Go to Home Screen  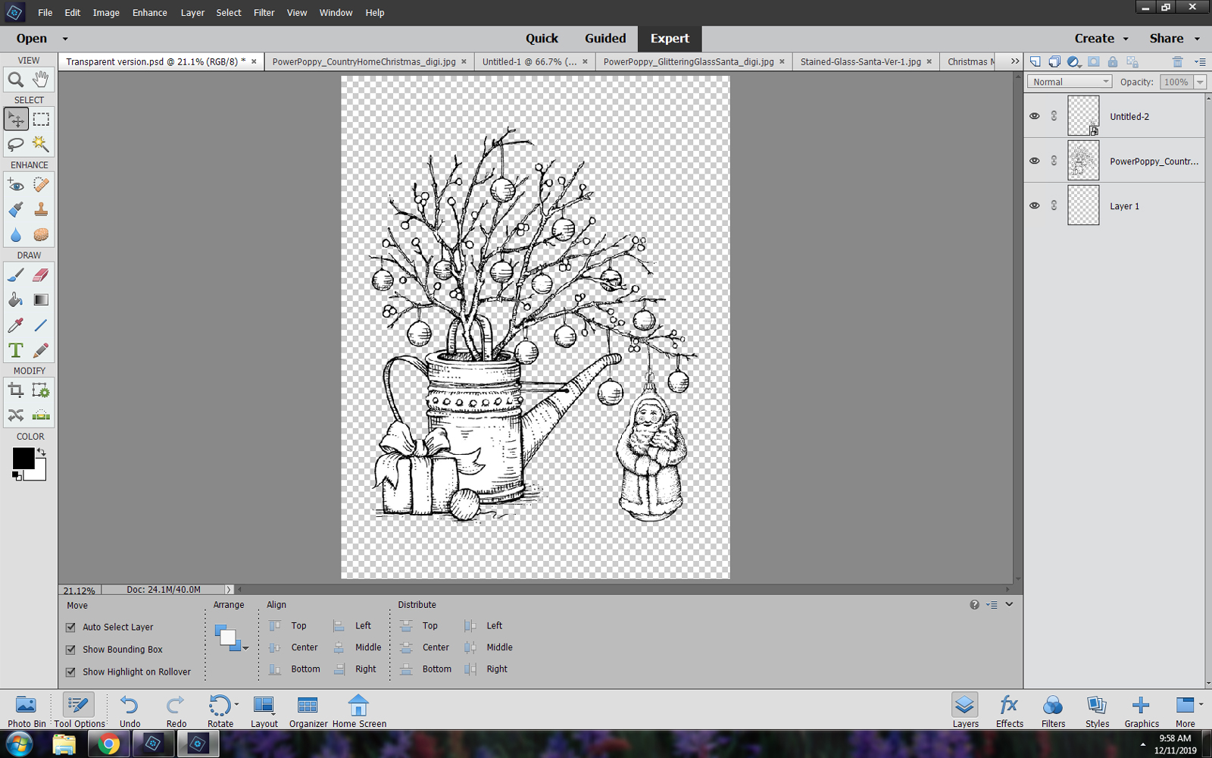tap(359, 711)
